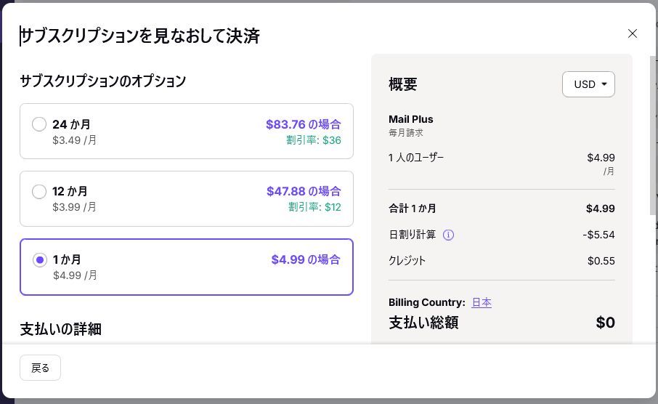The height and width of the screenshot is (404, 658).
Task: Click the 概要 summary heading
Action: coord(403,84)
